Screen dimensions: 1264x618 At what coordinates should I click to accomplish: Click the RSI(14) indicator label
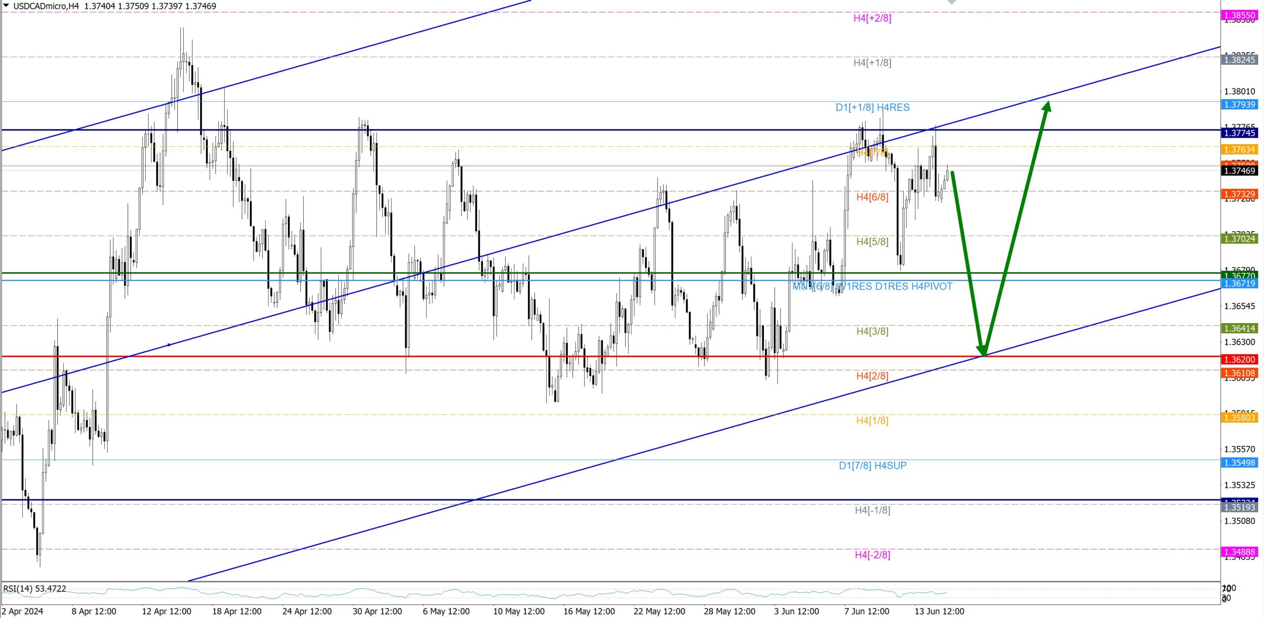35,588
